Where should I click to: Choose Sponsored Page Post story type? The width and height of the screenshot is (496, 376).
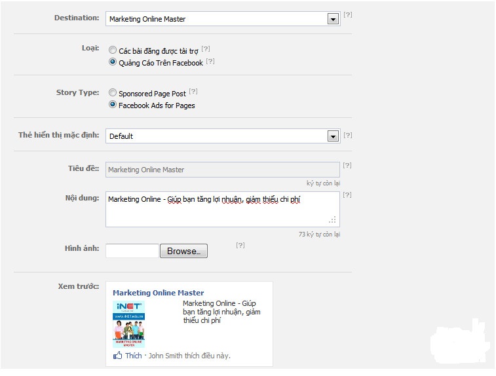tap(112, 92)
